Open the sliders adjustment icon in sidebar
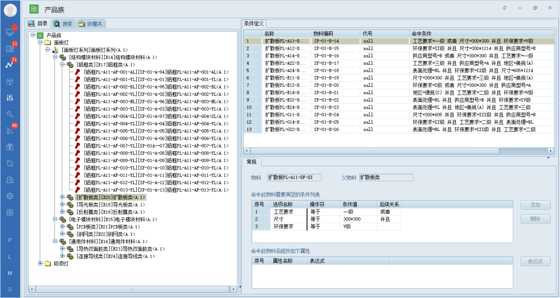Viewport: 560px width, 298px height. coord(10,98)
